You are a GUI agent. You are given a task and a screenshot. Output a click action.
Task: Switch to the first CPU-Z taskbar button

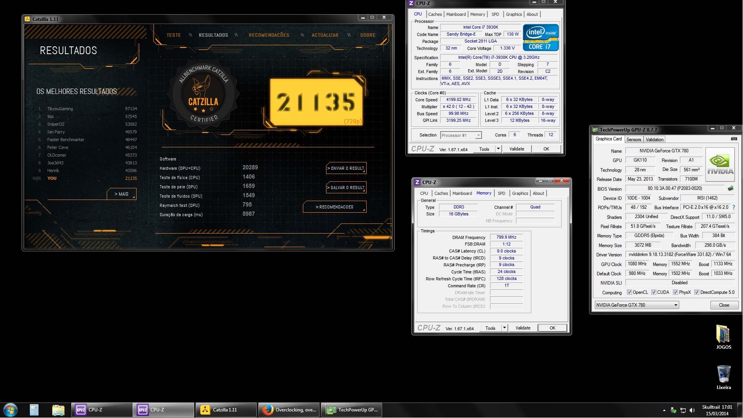[x=102, y=410]
